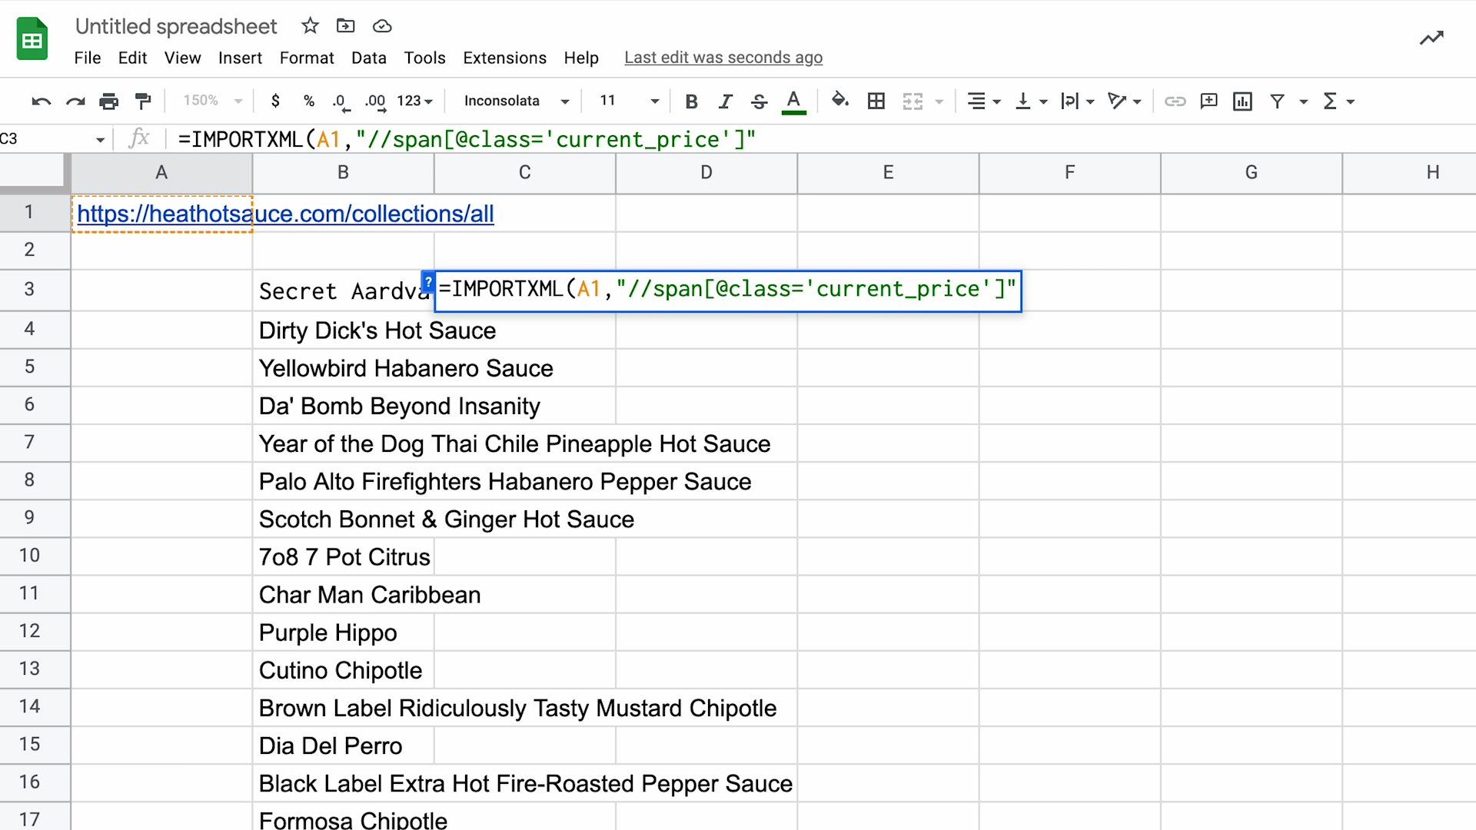This screenshot has height=830, width=1476.
Task: Star the spreadsheet
Action: (x=310, y=26)
